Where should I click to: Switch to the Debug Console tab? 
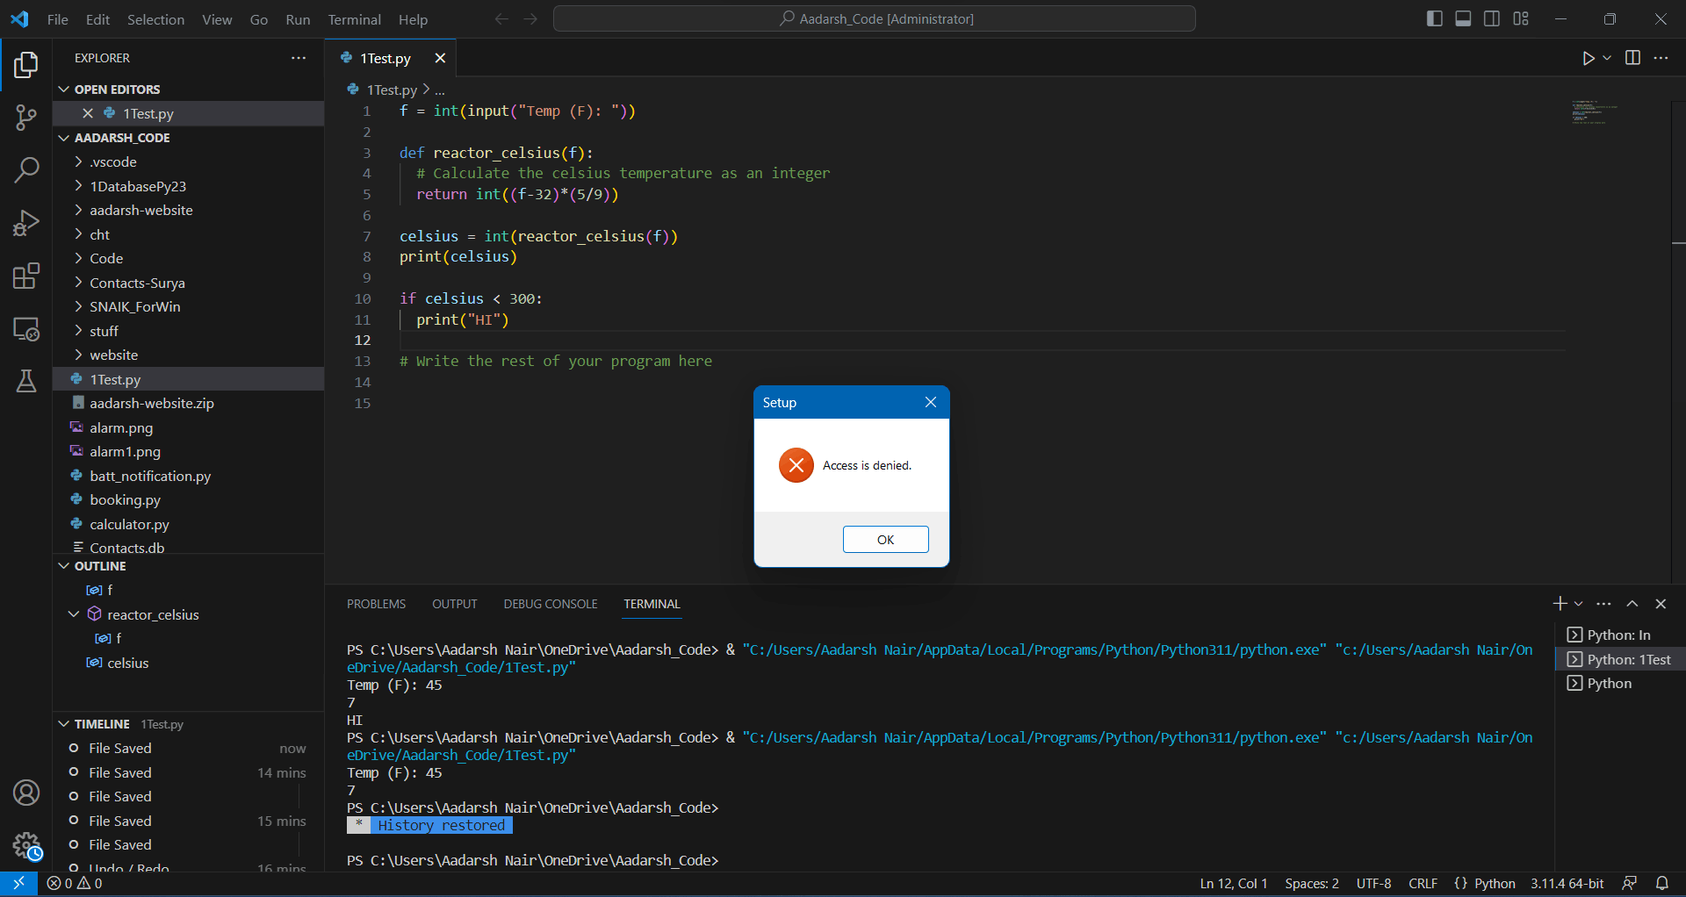pyautogui.click(x=551, y=604)
